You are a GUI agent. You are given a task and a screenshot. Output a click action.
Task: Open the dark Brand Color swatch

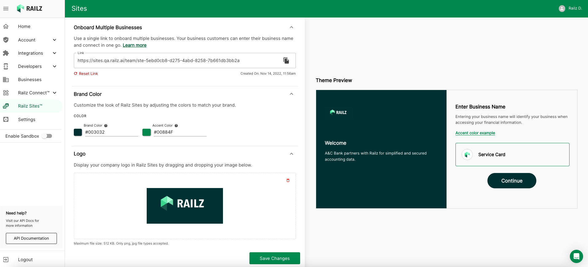pos(78,132)
